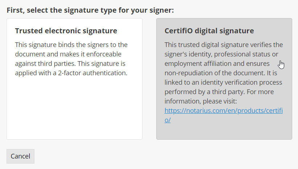Click the Cancel button

coord(20,156)
